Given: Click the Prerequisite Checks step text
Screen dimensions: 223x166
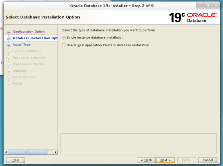Looking at the screenshot, I should click(28, 64).
